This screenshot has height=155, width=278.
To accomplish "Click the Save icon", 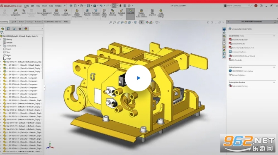I will (88, 6).
